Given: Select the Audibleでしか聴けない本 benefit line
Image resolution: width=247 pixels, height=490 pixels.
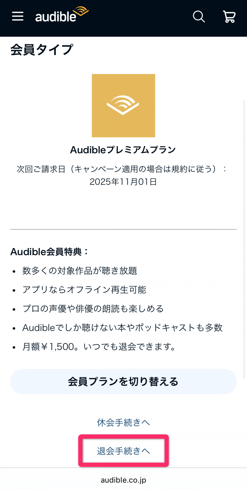Looking at the screenshot, I should [122, 328].
